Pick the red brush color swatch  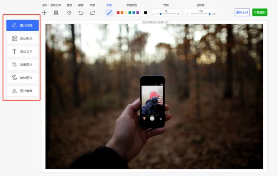point(118,13)
